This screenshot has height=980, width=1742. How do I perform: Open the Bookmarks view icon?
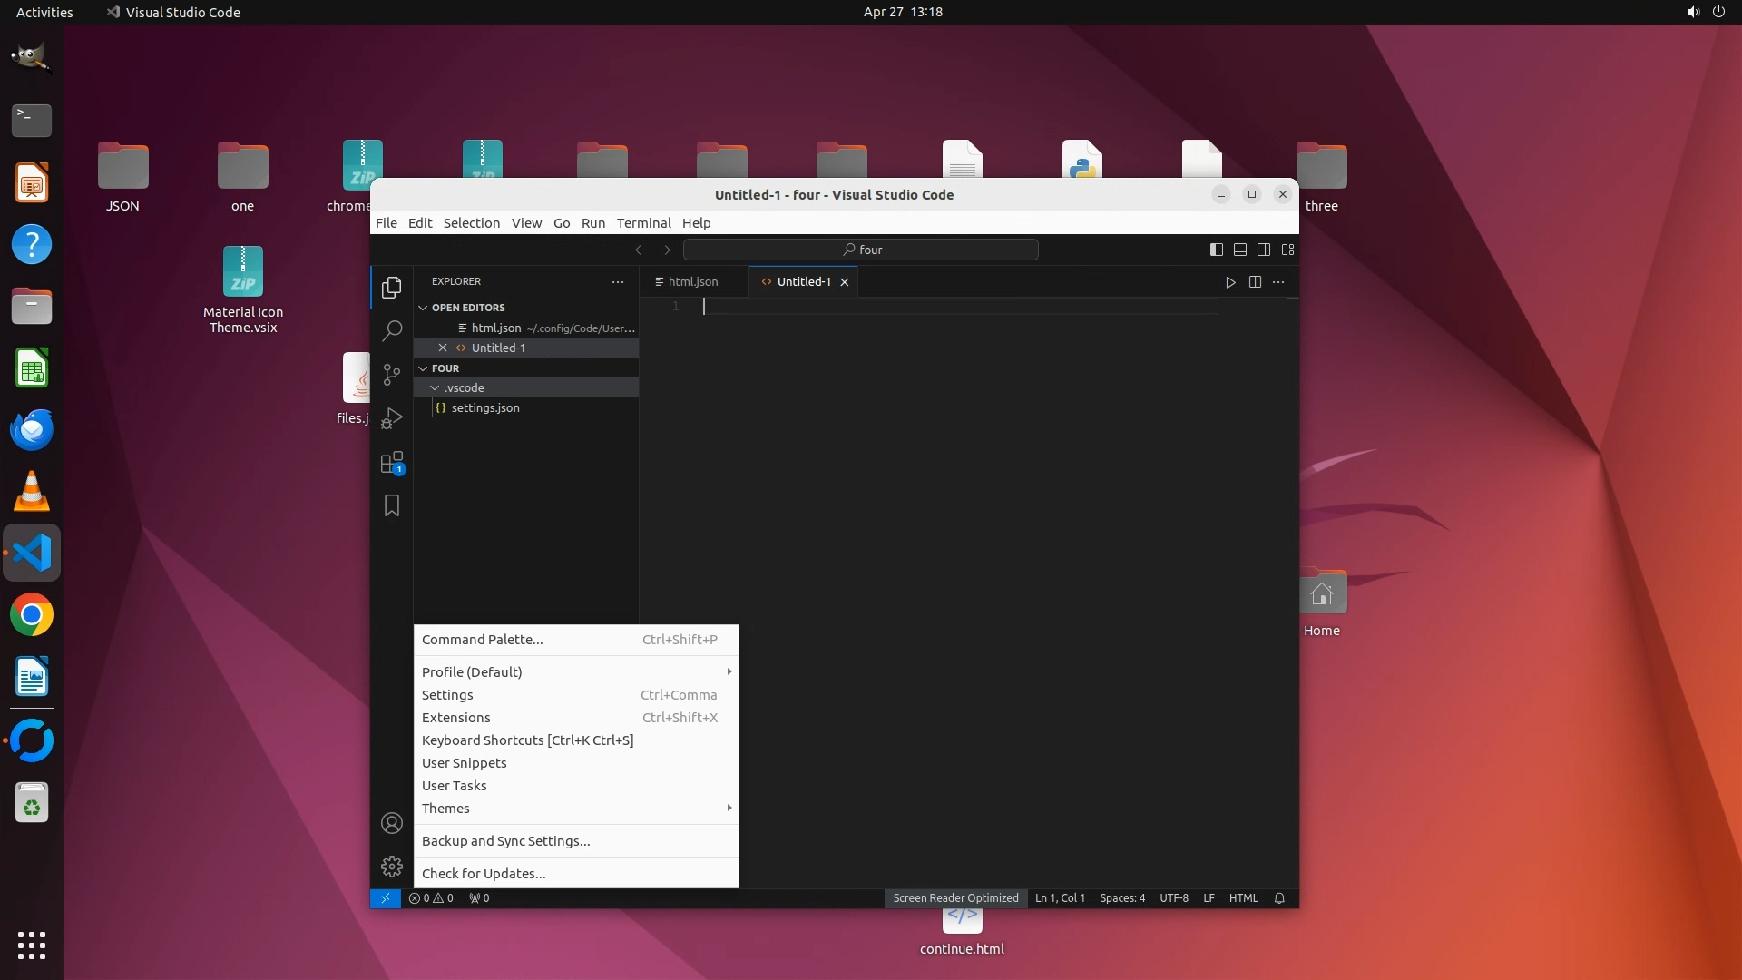pyautogui.click(x=391, y=505)
